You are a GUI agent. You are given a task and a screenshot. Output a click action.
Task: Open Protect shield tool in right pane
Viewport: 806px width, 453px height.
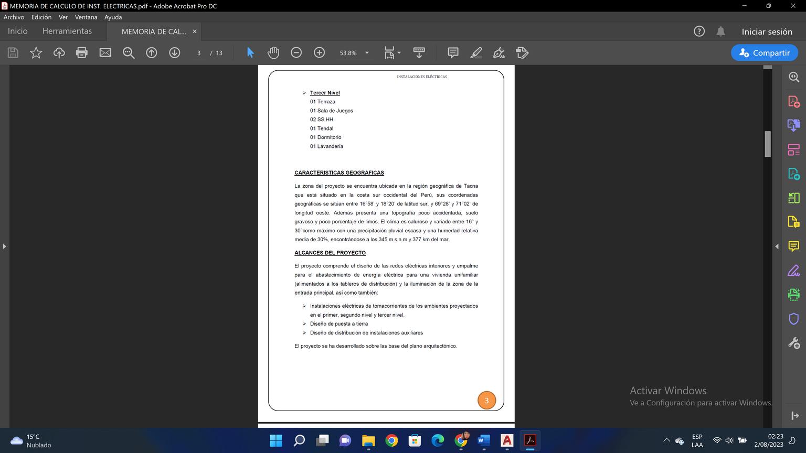794,319
